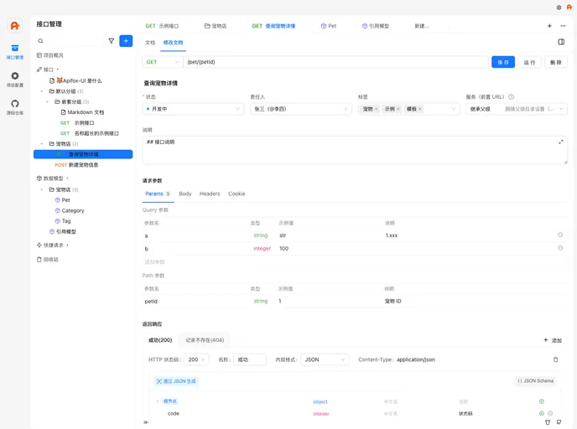This screenshot has height=429, width=577.
Task: Open the 标签 tags dropdown arrow
Action: (x=454, y=109)
